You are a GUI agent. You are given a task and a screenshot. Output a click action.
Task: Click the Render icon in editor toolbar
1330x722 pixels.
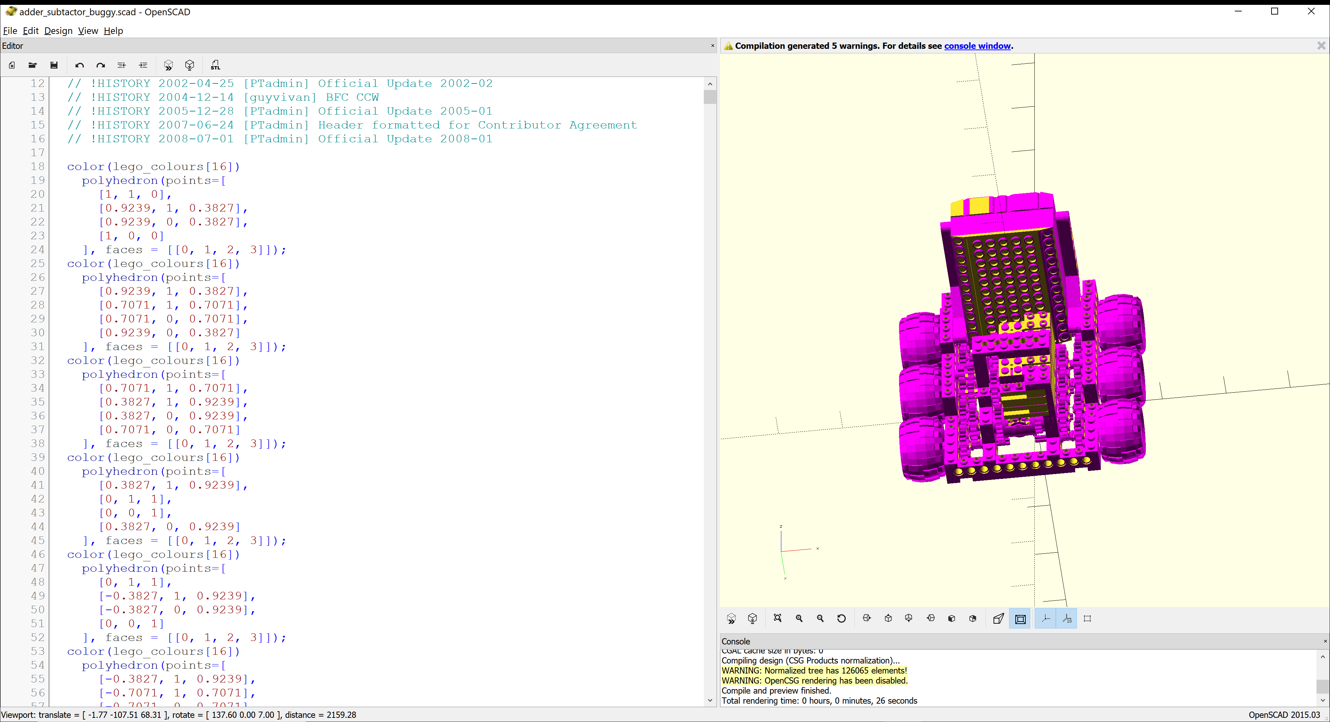click(x=189, y=65)
